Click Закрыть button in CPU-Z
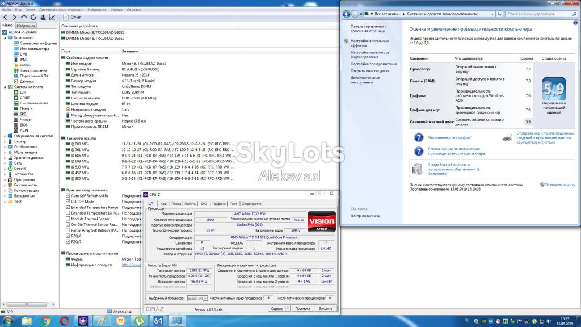The width and height of the screenshot is (581, 327). coord(326,308)
